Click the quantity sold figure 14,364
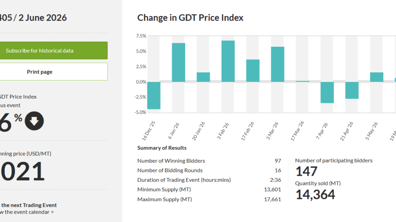The height and width of the screenshot is (222, 396). tap(315, 194)
